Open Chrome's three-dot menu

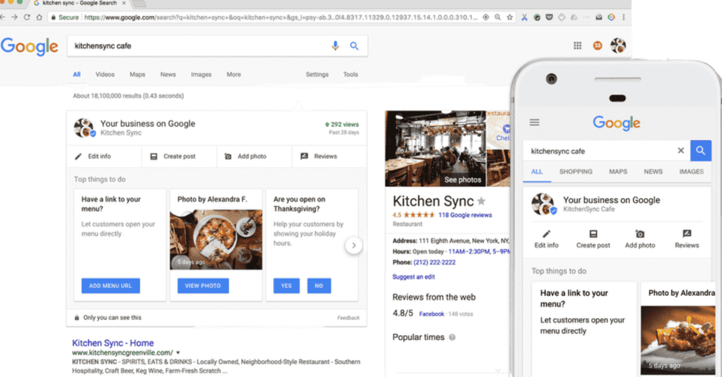tap(624, 17)
